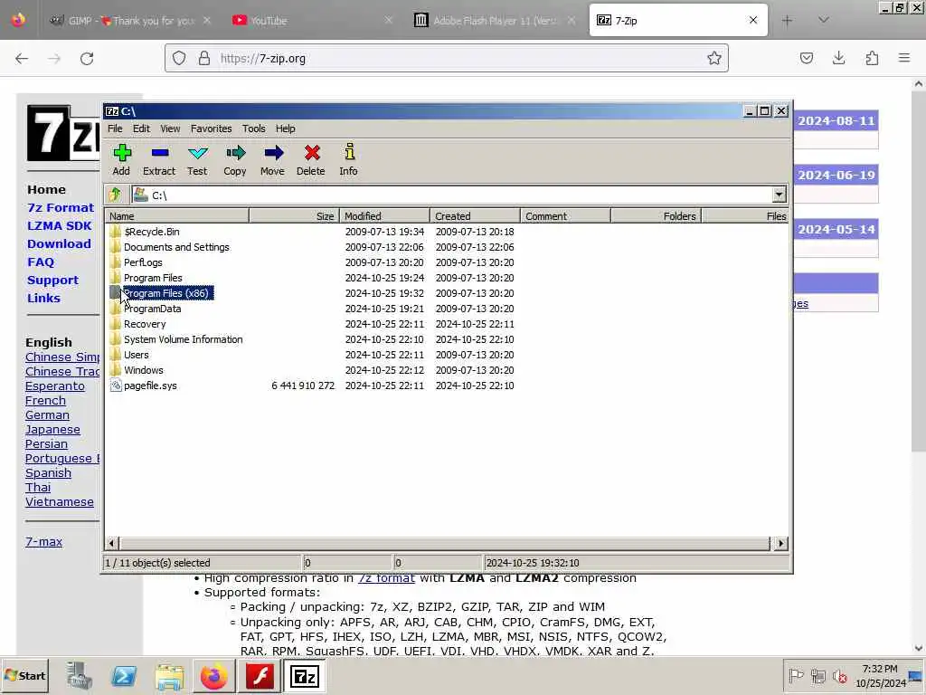Viewport: 926px width, 695px height.
Task: Switch to the YouTube tab
Action: click(x=313, y=21)
